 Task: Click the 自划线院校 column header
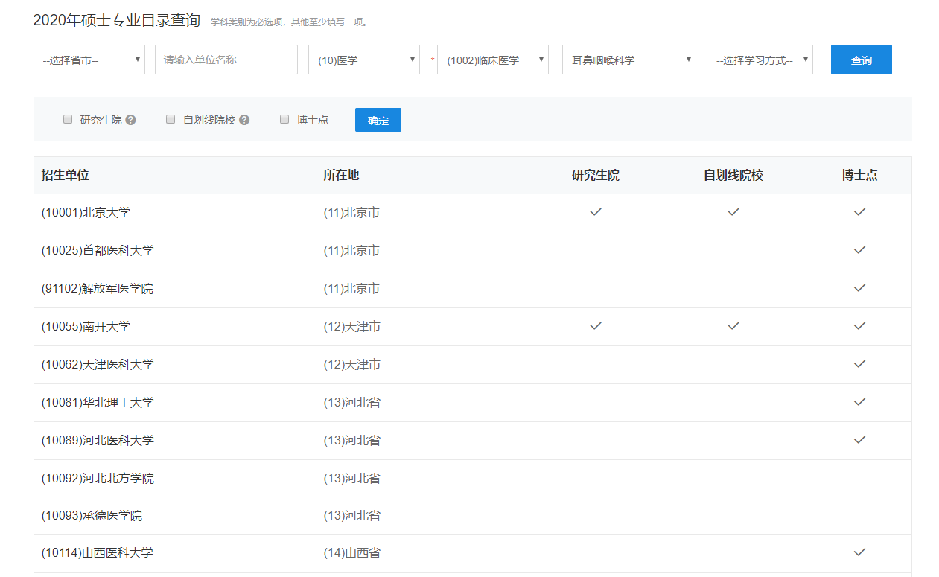(733, 176)
